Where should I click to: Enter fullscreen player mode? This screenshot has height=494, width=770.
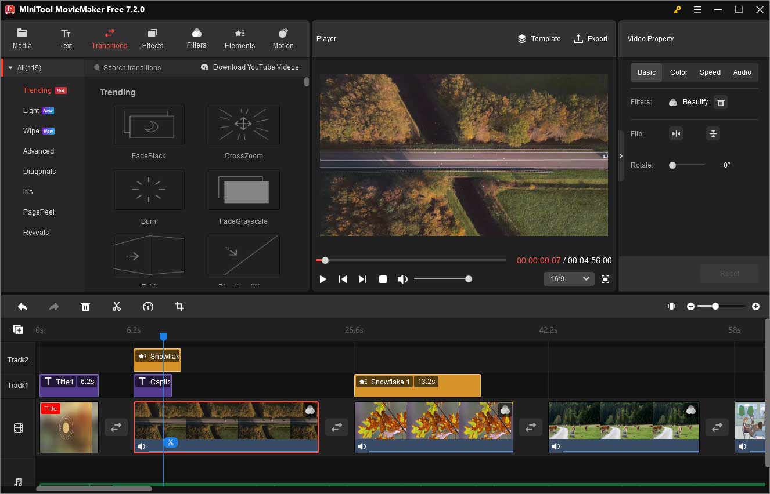[606, 279]
